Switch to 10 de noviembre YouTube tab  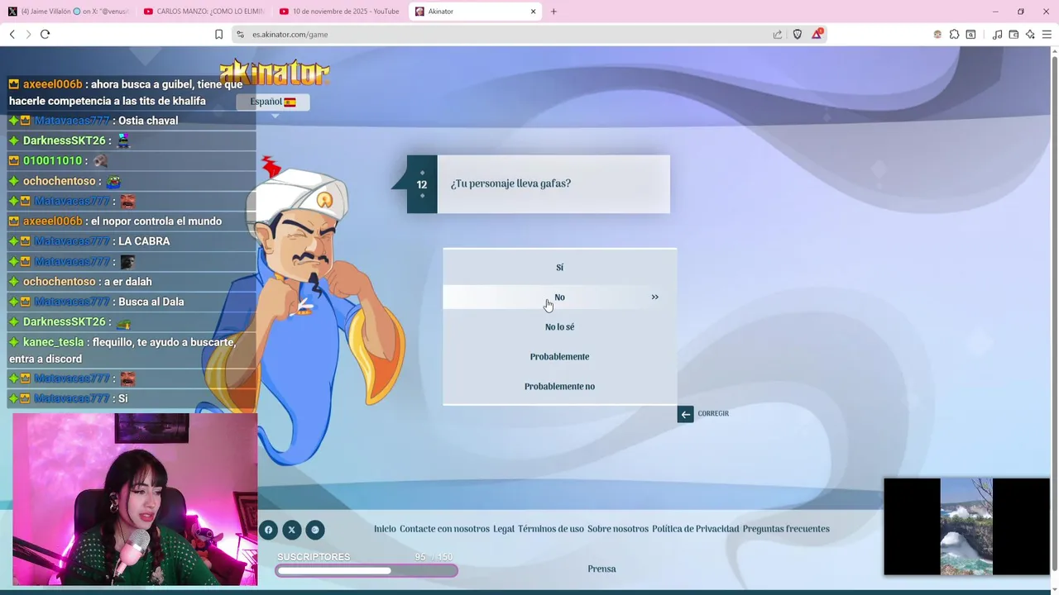coord(339,12)
